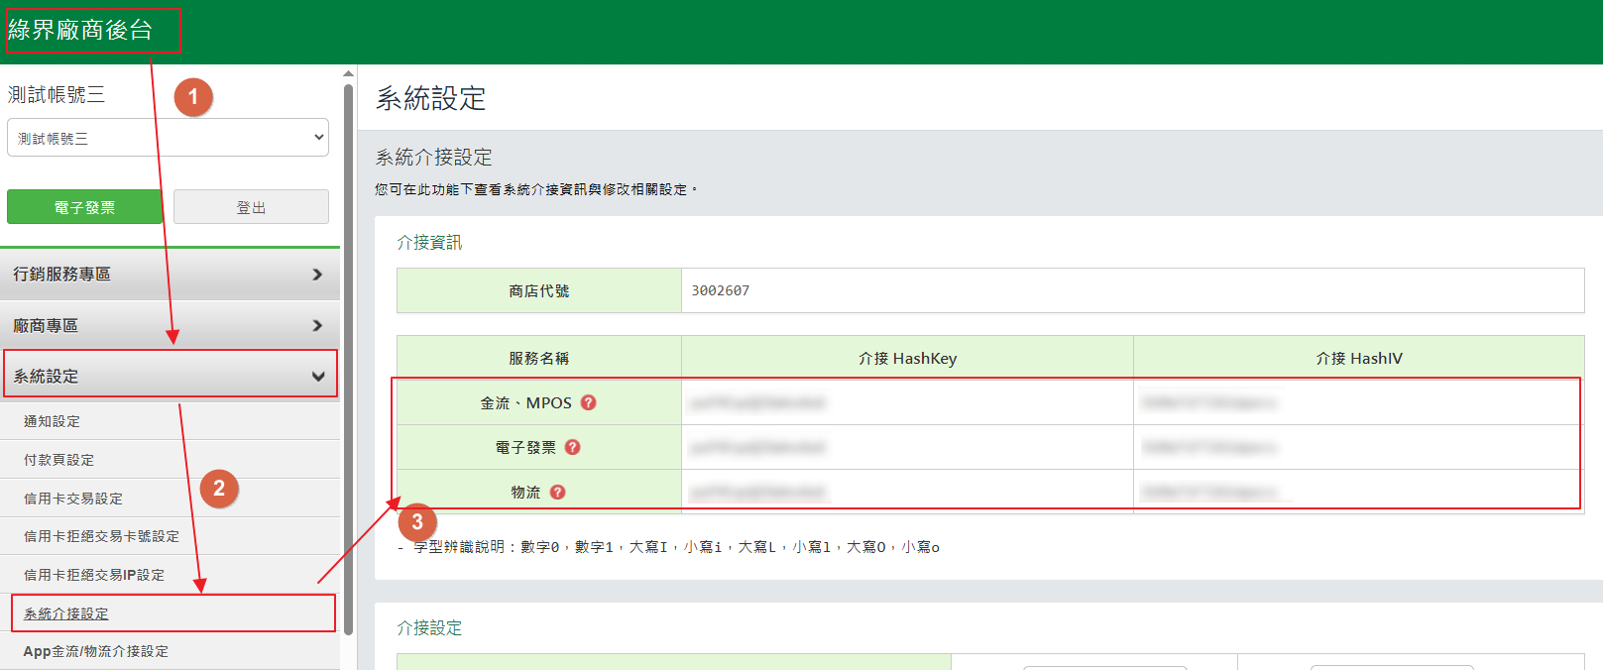Click the 登出 logout button

tap(251, 207)
